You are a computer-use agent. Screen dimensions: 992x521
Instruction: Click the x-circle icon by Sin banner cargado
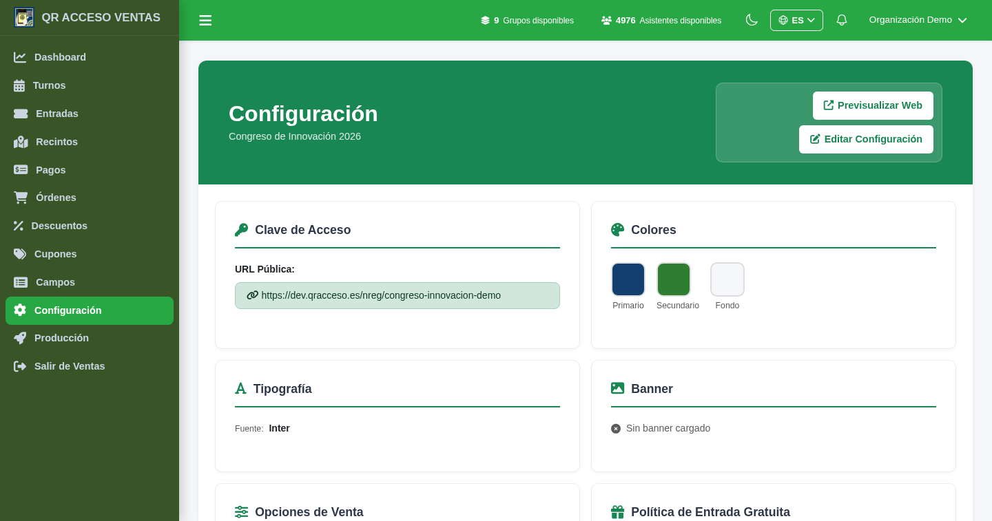(x=616, y=429)
